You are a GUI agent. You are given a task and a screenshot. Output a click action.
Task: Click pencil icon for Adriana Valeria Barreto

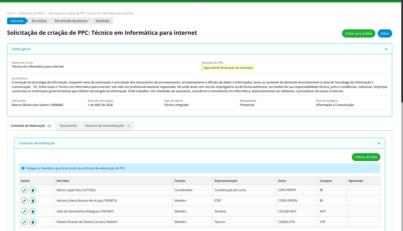[x=24, y=201]
